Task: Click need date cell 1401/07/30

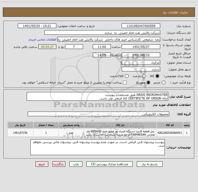Action: 20,133
